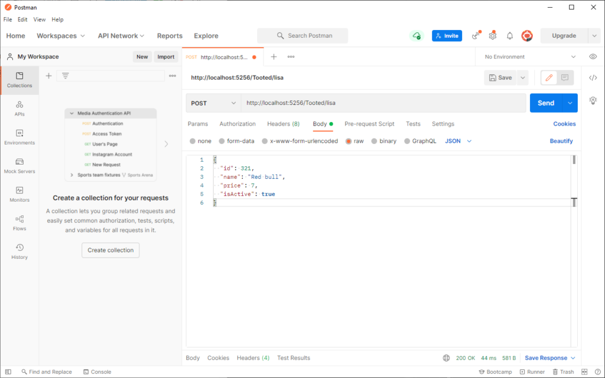
Task: Open the Cookies link
Action: [564, 124]
